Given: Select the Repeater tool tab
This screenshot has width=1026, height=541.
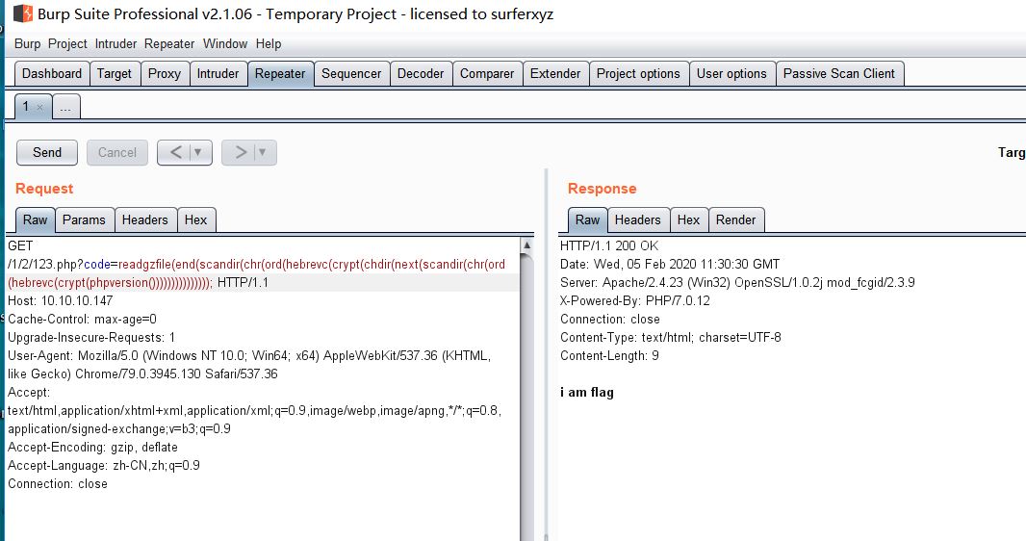Looking at the screenshot, I should coord(280,73).
